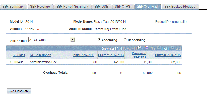Click the download to spreadsheet grid icon
Screen dimensions: 207x99
coord(146,48)
